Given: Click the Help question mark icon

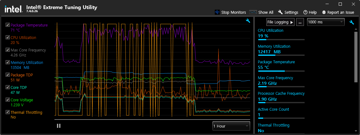Looking at the screenshot, I should click(305, 12).
